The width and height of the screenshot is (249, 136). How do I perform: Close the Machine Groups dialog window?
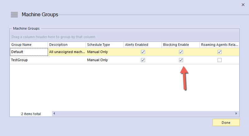243,5
